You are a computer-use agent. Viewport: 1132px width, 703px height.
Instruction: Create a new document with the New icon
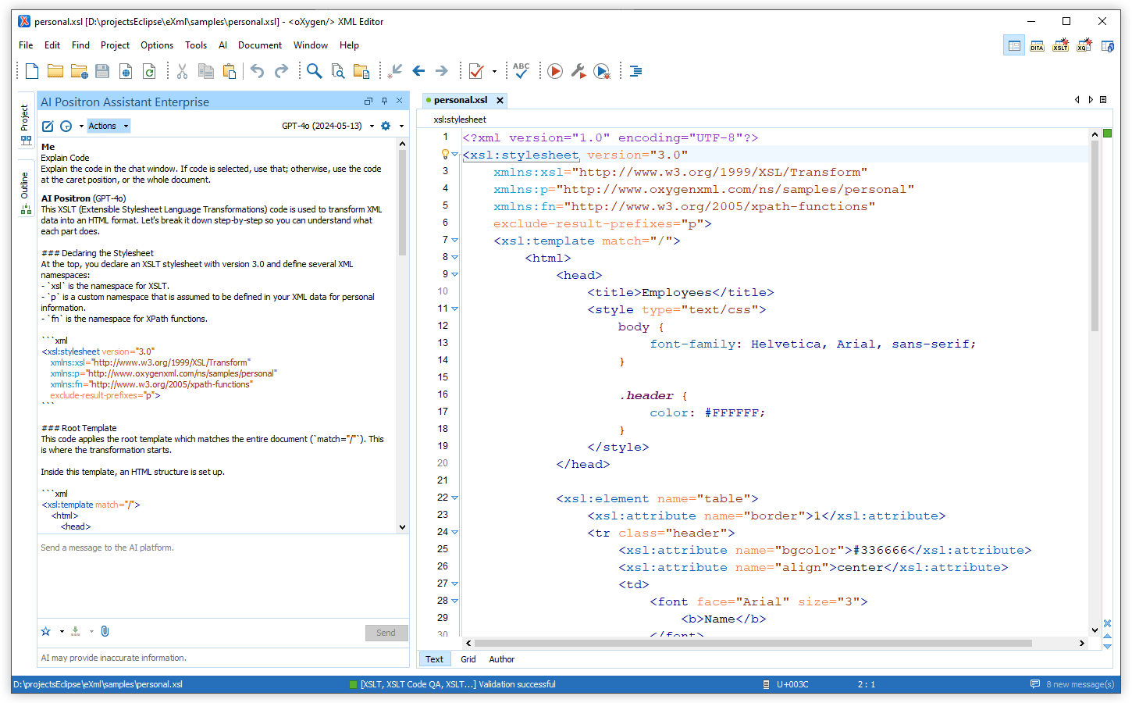coord(32,71)
